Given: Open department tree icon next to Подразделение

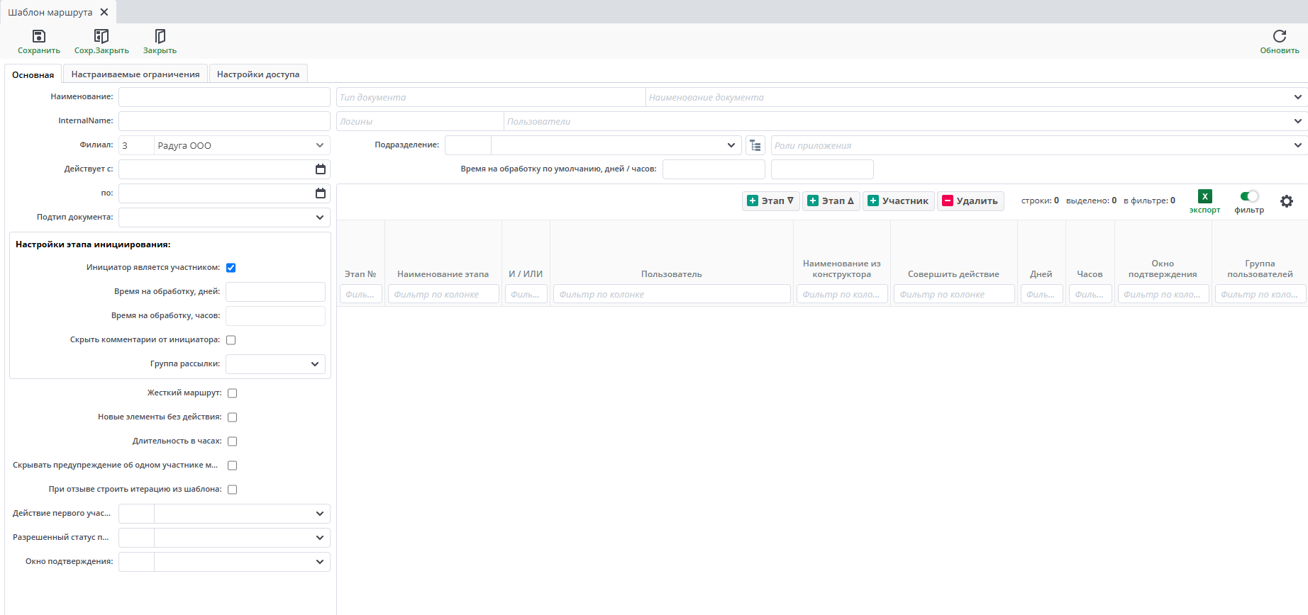Looking at the screenshot, I should click(x=755, y=145).
